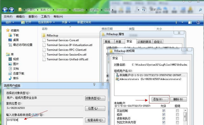204x125 pixels.
Task: Click the 添加(D)... button
Action: 159,99
